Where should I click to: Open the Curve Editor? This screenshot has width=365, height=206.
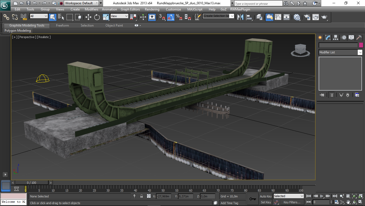[x=278, y=17]
